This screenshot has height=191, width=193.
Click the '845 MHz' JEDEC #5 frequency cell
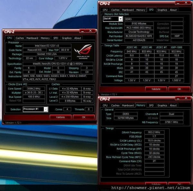point(132,52)
